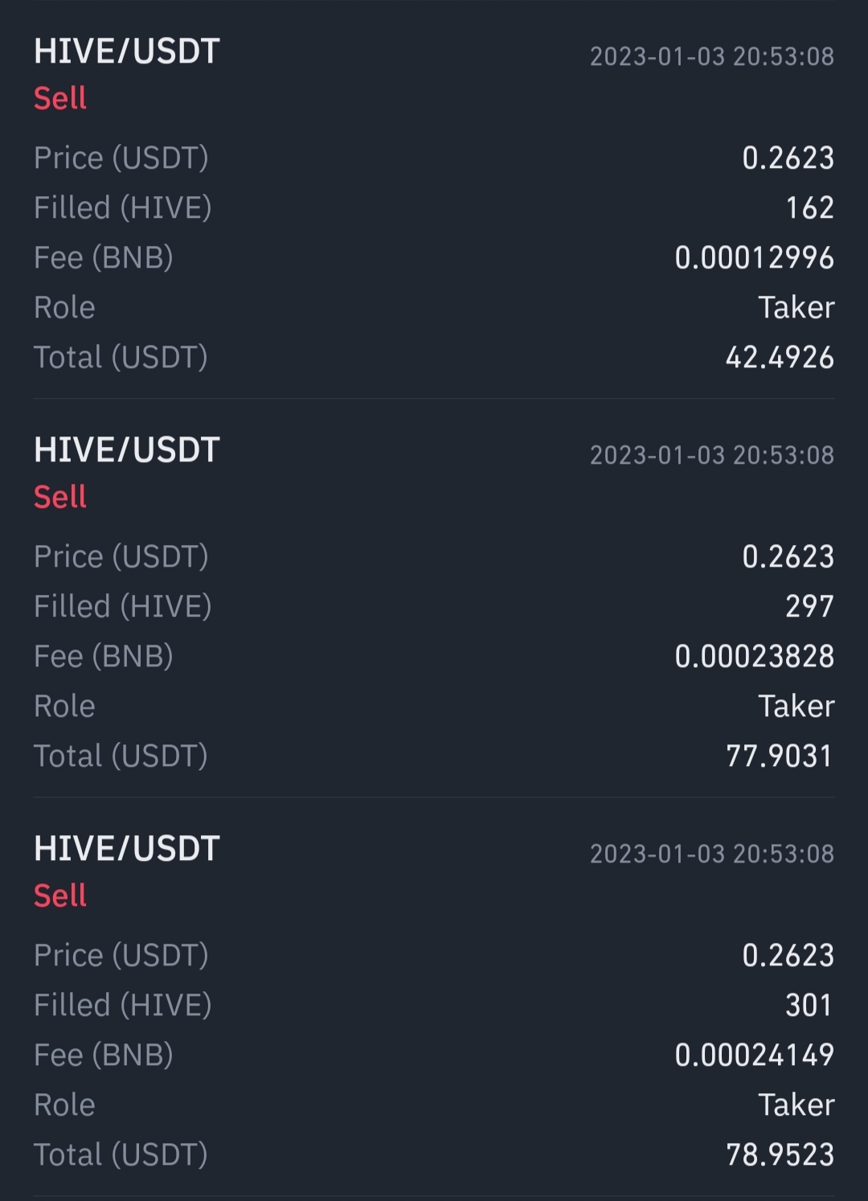Click the price 0.2623 in the top trade
The image size is (868, 1201).
(788, 158)
